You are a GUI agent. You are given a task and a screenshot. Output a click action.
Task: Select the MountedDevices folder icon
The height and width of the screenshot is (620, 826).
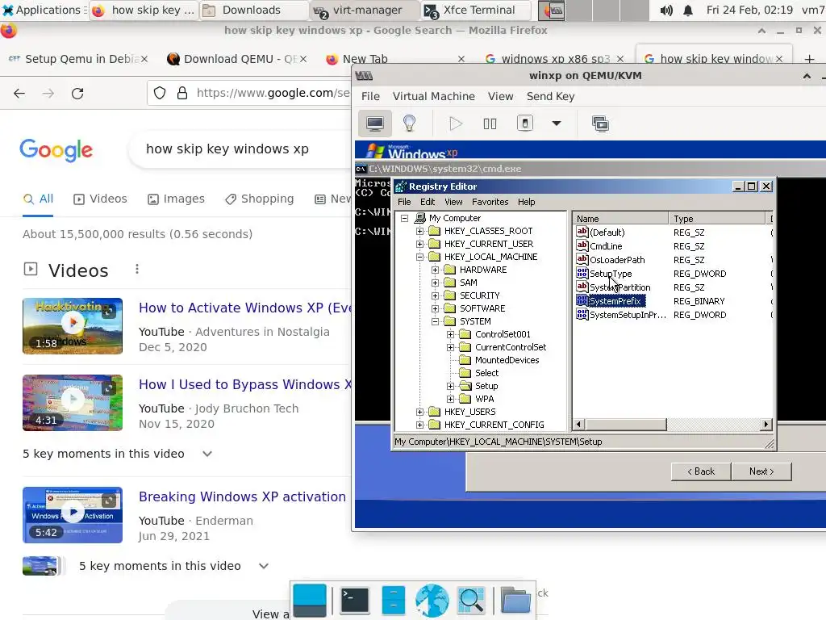465,360
